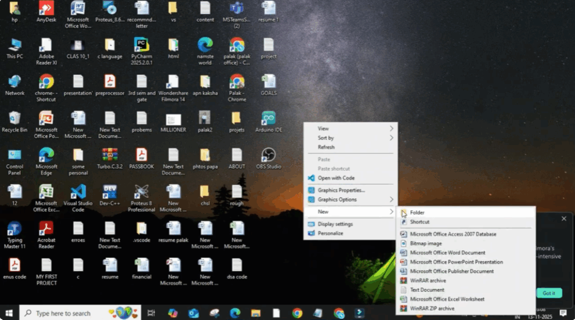Screen dimensions: 575x320
Task: Close the notification popup with X
Action: (x=564, y=219)
